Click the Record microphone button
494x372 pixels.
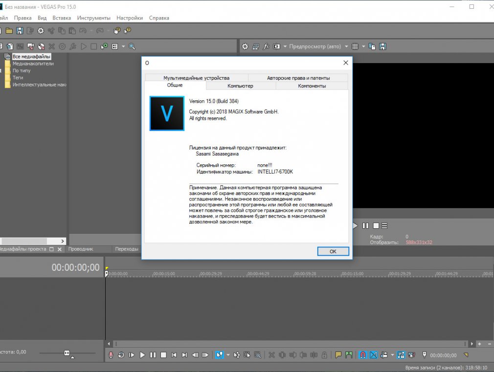pyautogui.click(x=111, y=355)
